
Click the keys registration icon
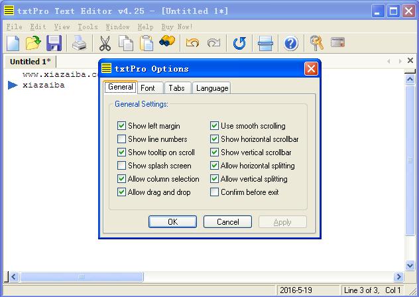tap(317, 43)
